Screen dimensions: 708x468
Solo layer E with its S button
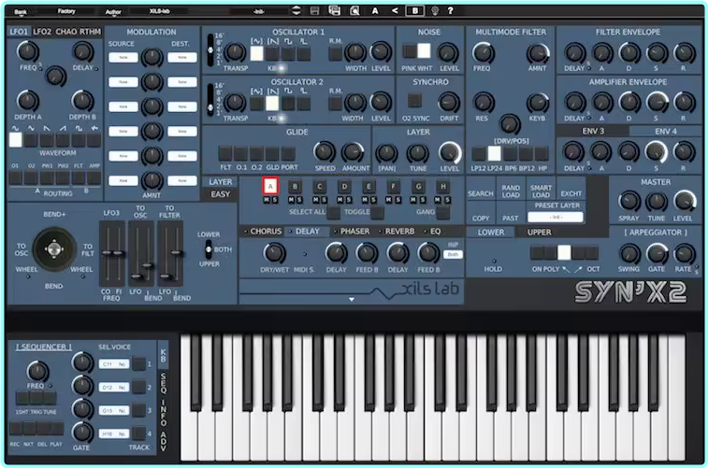click(x=374, y=200)
